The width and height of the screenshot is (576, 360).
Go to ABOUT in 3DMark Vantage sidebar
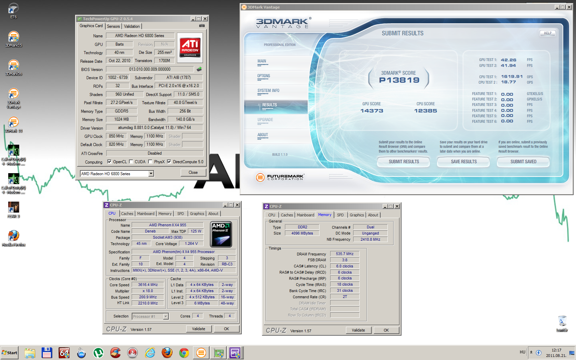pos(263,135)
